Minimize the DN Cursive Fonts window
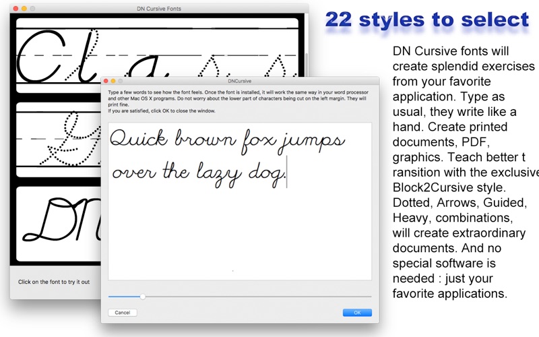This screenshot has height=337, width=539. (24, 9)
